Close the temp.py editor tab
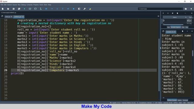Image resolution: width=194 pixels, height=109 pixels. [x=12, y=17]
